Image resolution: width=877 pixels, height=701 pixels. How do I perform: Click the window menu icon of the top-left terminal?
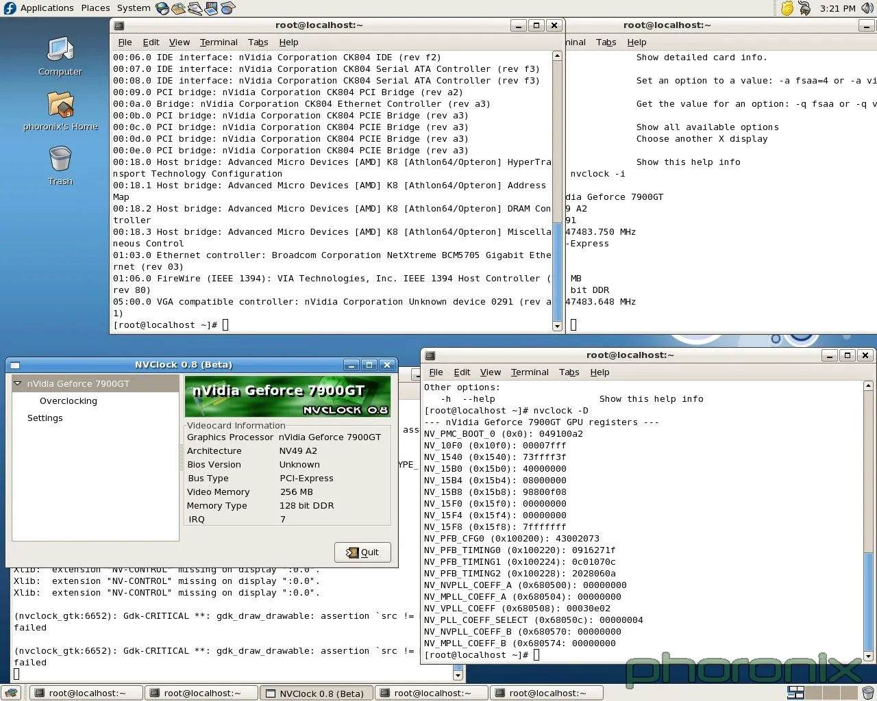pos(119,25)
